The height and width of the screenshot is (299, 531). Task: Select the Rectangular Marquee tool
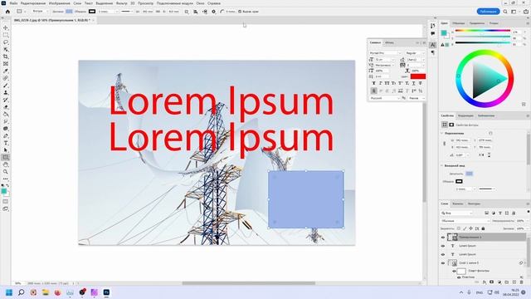[6, 35]
